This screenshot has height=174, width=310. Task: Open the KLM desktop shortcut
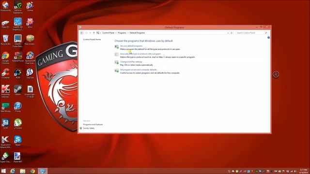[x=18, y=73]
